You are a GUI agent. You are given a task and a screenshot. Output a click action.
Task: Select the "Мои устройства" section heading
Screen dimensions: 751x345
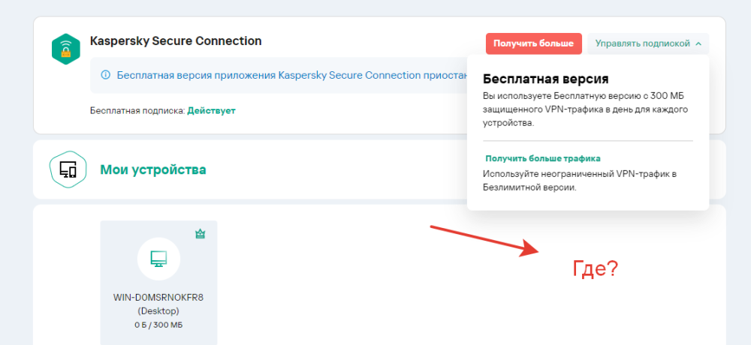153,169
